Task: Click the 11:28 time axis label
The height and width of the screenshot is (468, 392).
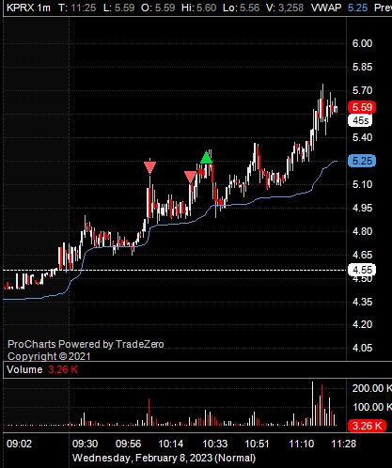Action: click(x=344, y=444)
